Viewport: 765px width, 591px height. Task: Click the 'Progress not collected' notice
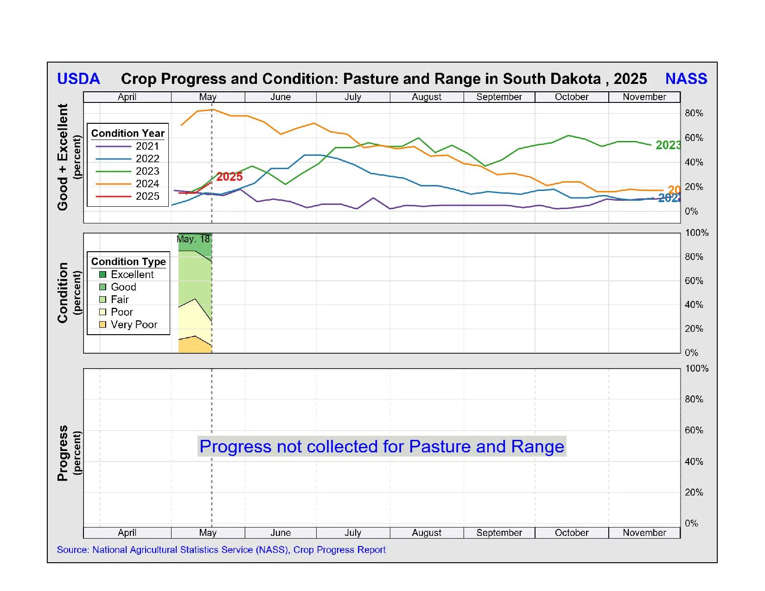click(x=382, y=446)
